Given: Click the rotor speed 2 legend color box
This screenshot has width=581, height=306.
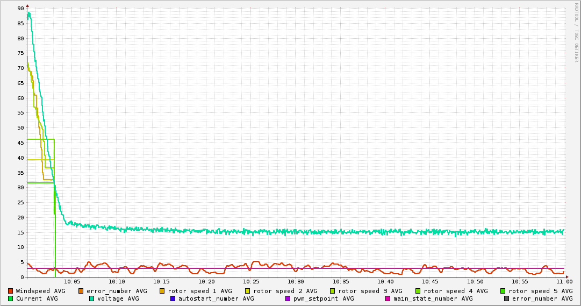Looking at the screenshot, I should pos(248,291).
